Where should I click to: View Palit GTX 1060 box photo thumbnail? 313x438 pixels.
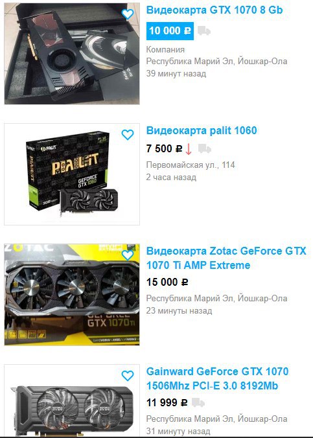tap(72, 174)
